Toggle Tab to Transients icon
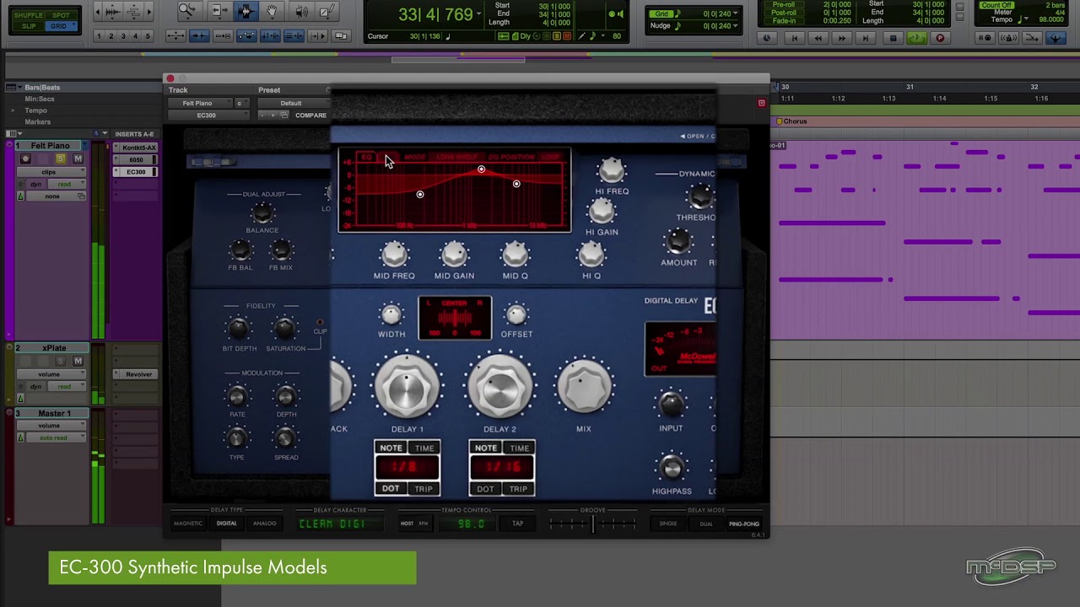1080x607 pixels. click(199, 36)
